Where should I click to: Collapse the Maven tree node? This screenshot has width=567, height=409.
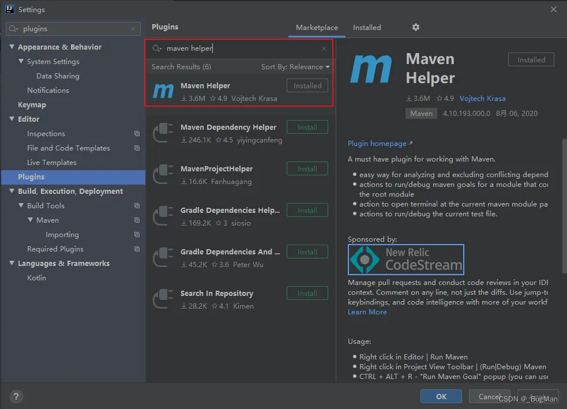[31, 220]
